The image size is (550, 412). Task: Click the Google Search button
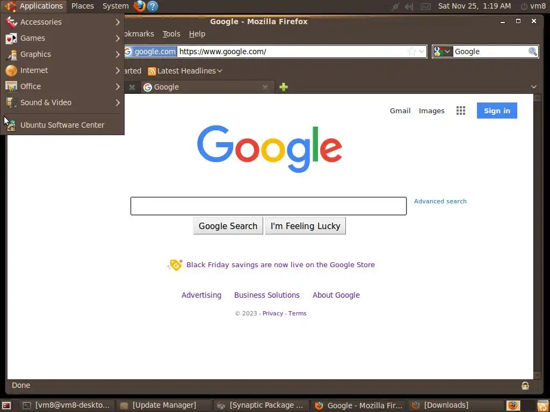tap(228, 226)
